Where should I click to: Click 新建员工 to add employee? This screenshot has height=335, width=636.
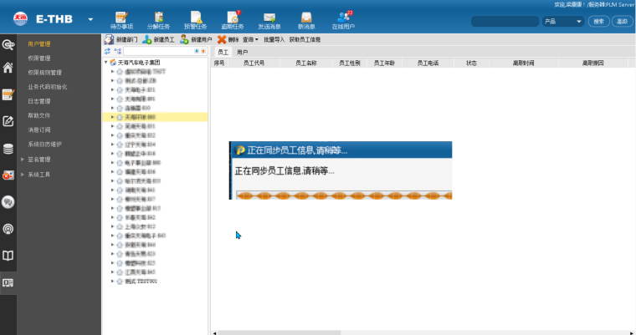(159, 39)
